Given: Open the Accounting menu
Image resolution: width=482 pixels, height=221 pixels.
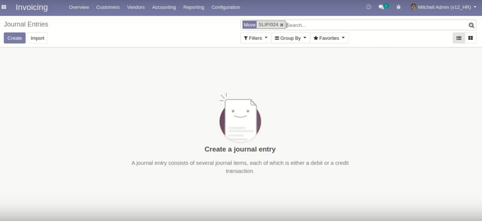Looking at the screenshot, I should click(x=164, y=7).
